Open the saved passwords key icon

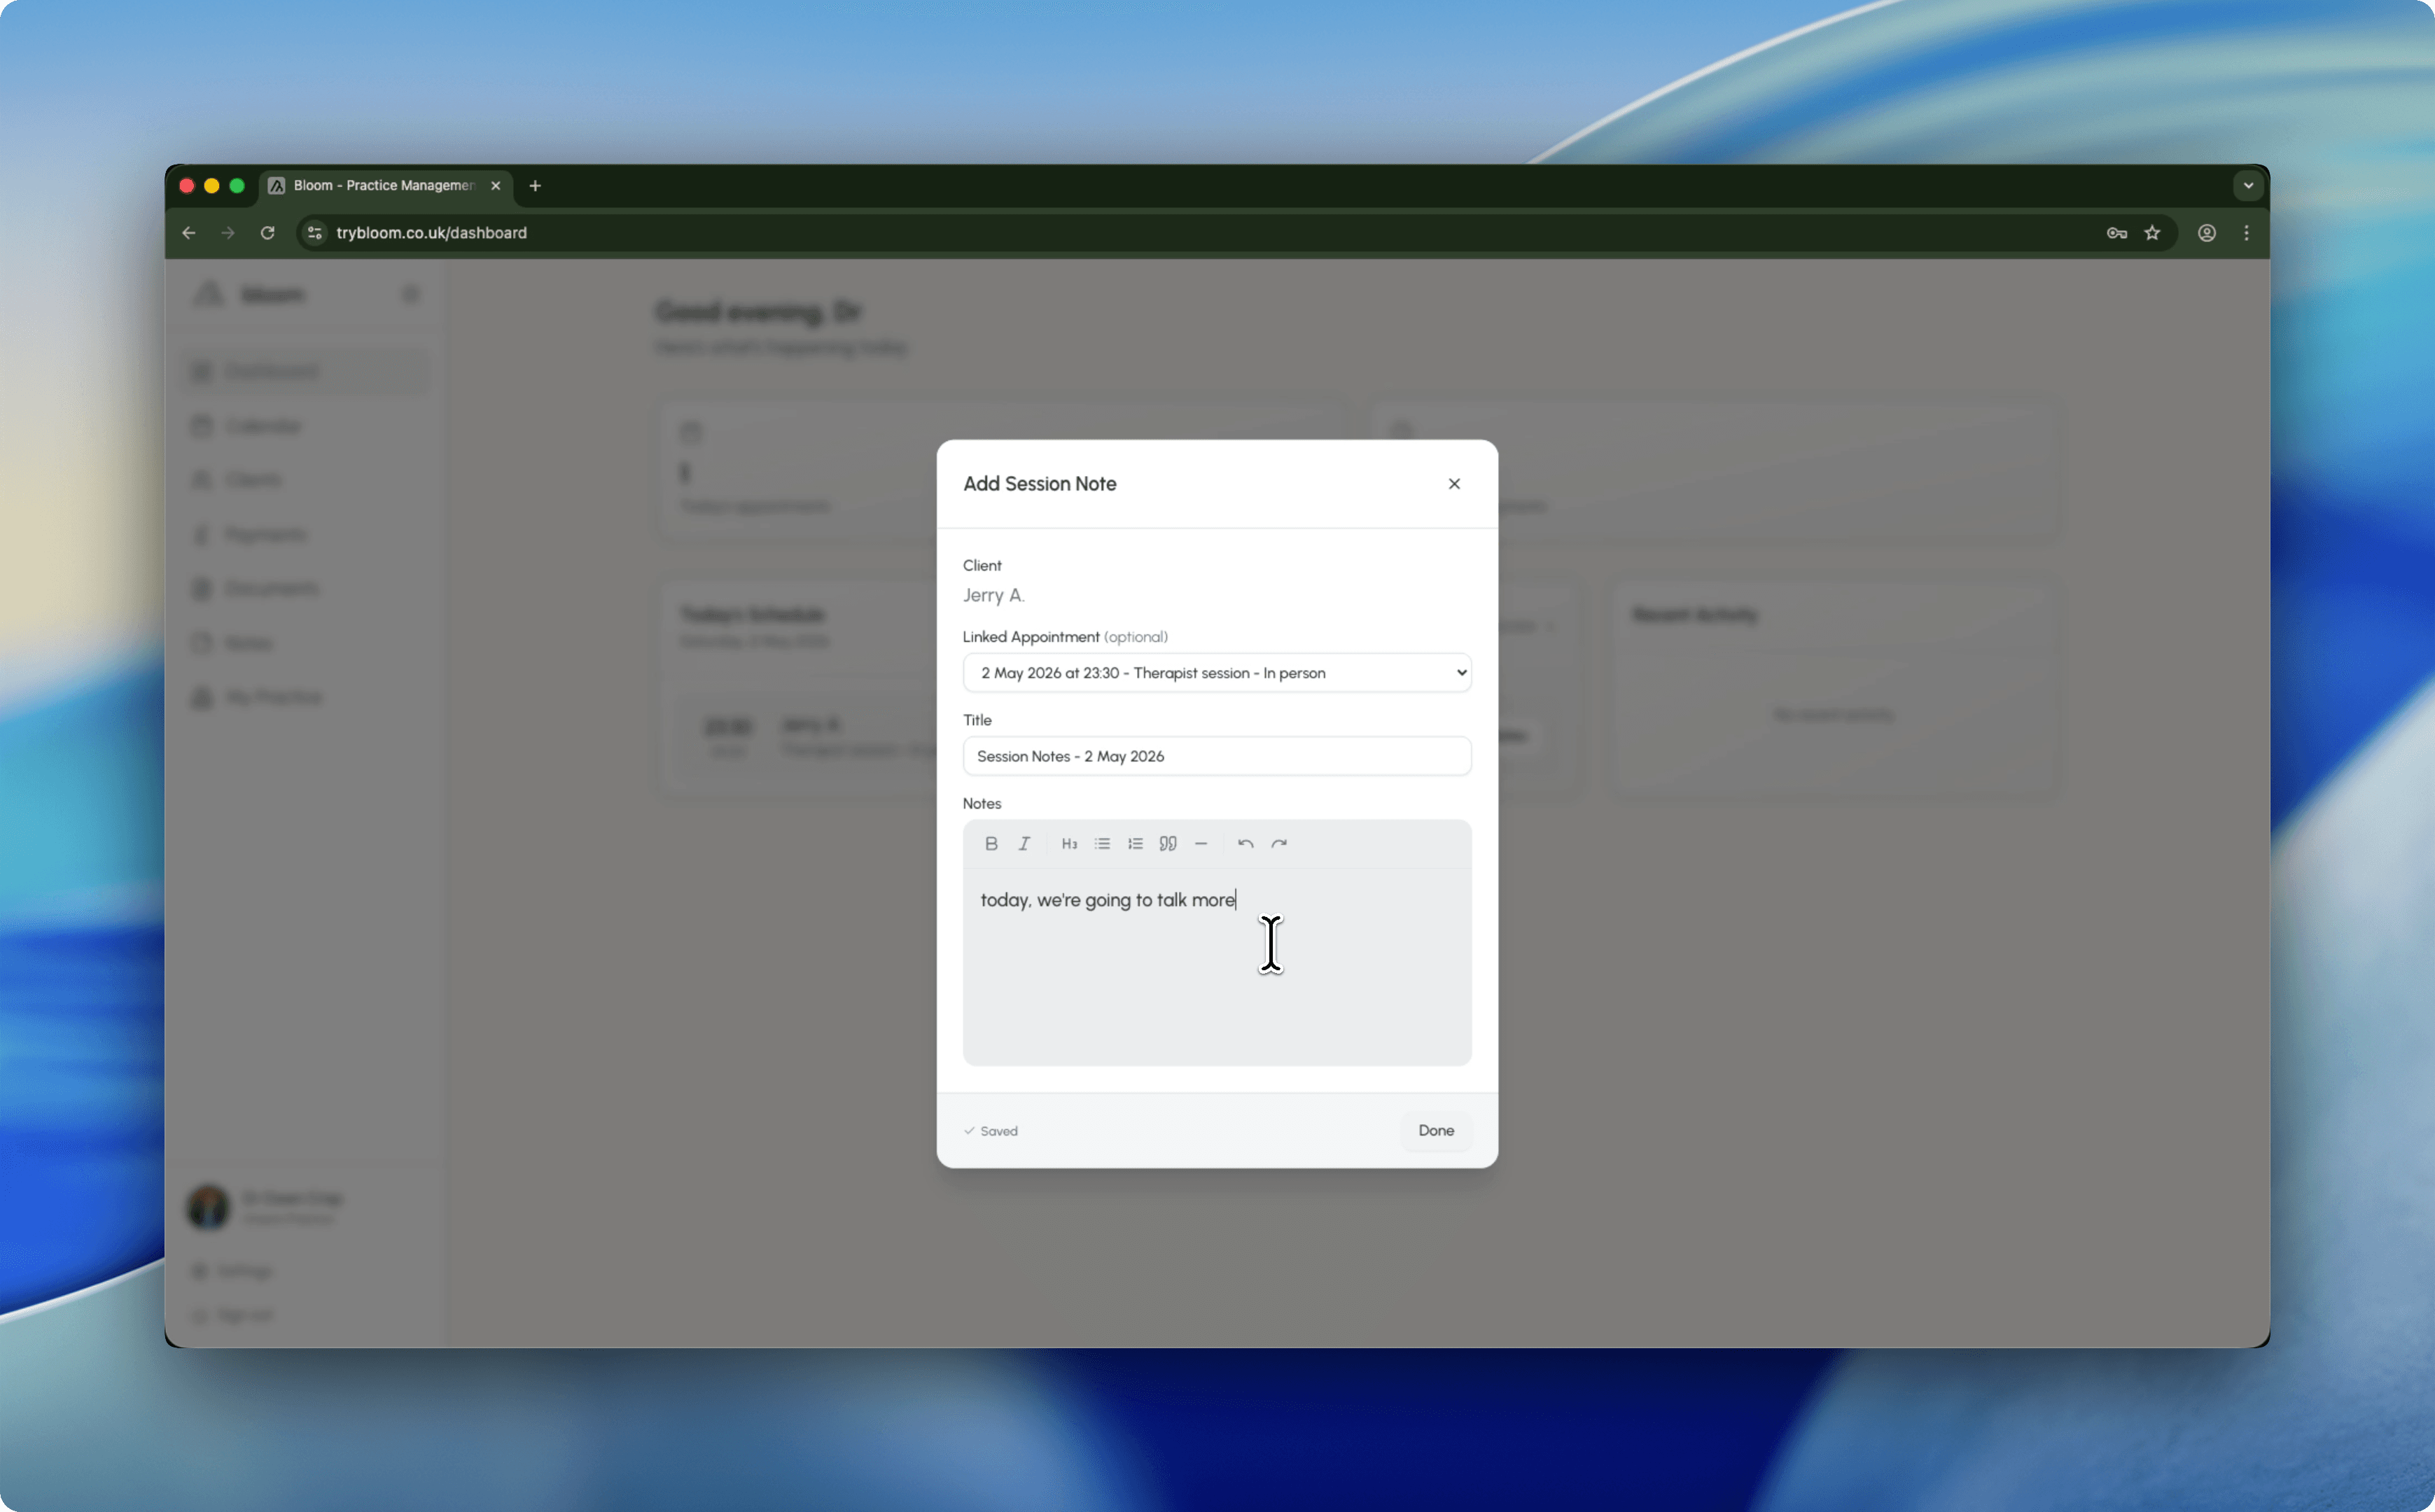pos(2116,233)
